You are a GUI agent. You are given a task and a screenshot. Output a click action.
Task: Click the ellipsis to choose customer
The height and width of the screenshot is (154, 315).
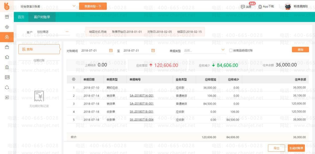[x=67, y=32]
